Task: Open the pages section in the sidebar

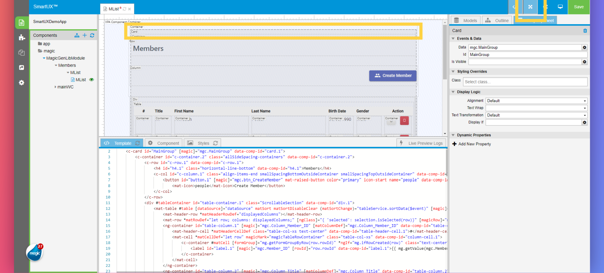Action: tap(21, 23)
